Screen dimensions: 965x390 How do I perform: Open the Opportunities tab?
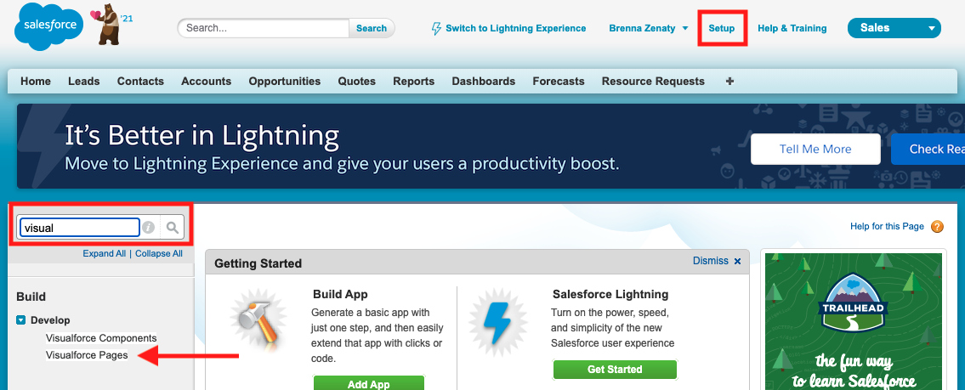(284, 82)
